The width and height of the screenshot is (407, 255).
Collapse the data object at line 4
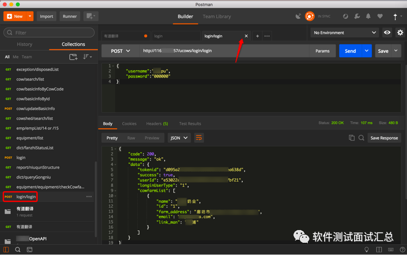(x=115, y=164)
